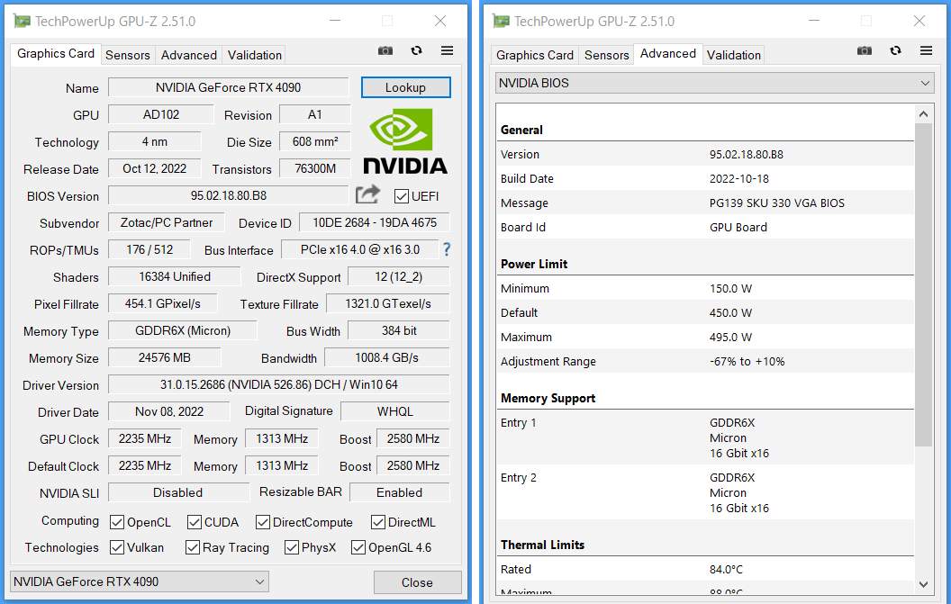Click the Build Date value 2022-10-18

pos(738,179)
